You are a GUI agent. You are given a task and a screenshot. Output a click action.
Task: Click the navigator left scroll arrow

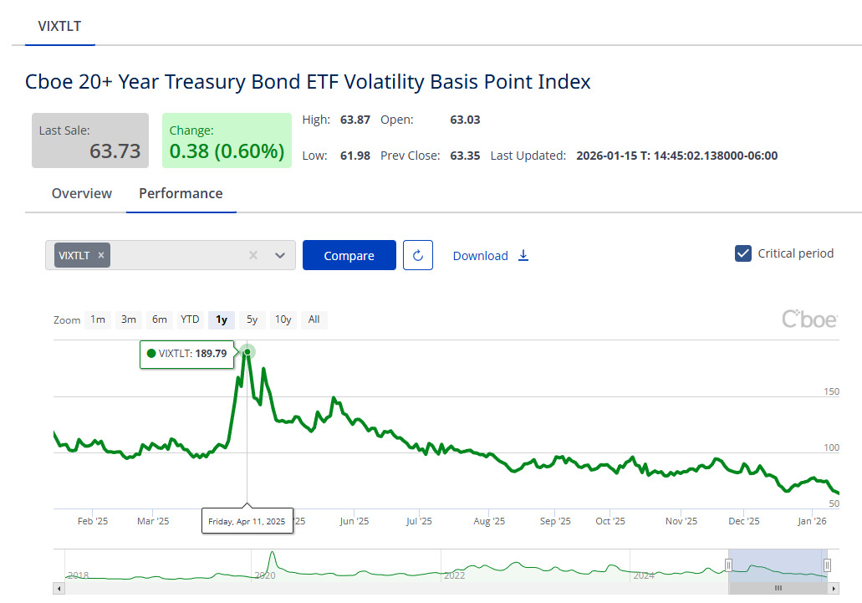point(59,588)
